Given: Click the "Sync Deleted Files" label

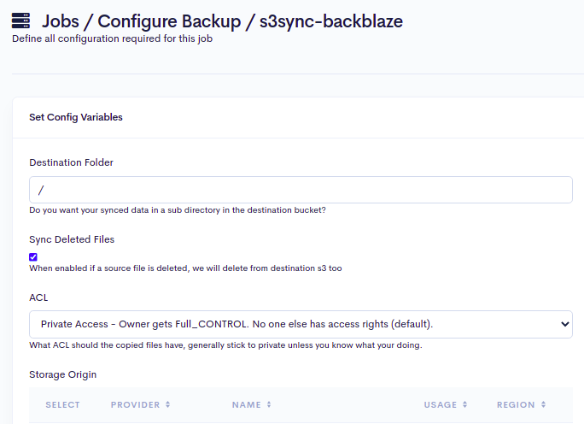Looking at the screenshot, I should 72,239.
